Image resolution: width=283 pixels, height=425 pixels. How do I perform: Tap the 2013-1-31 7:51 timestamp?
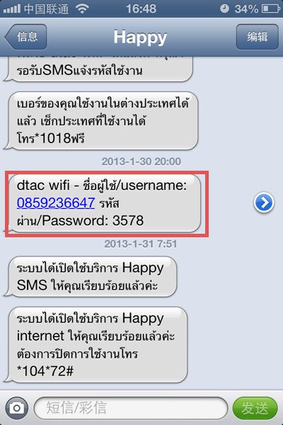point(141,244)
